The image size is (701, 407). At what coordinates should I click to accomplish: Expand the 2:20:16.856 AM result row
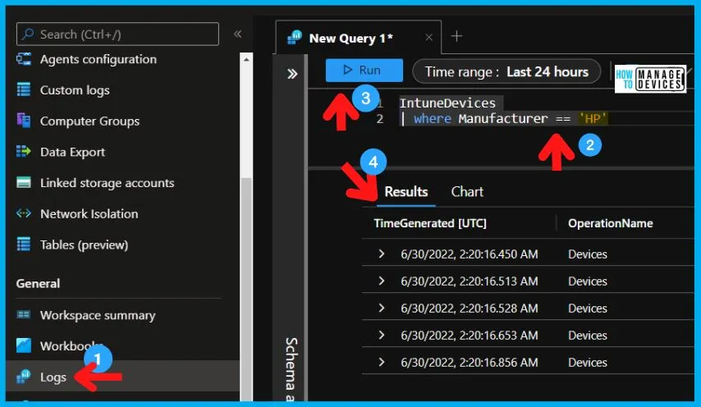point(382,362)
